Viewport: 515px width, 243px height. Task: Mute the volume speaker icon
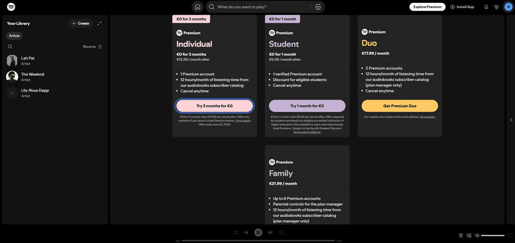pyautogui.click(x=477, y=235)
